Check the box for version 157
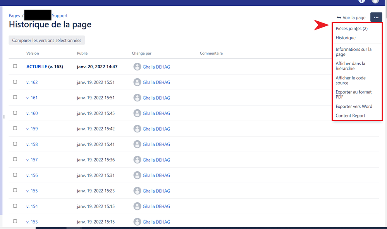387x229 pixels. (x=15, y=159)
